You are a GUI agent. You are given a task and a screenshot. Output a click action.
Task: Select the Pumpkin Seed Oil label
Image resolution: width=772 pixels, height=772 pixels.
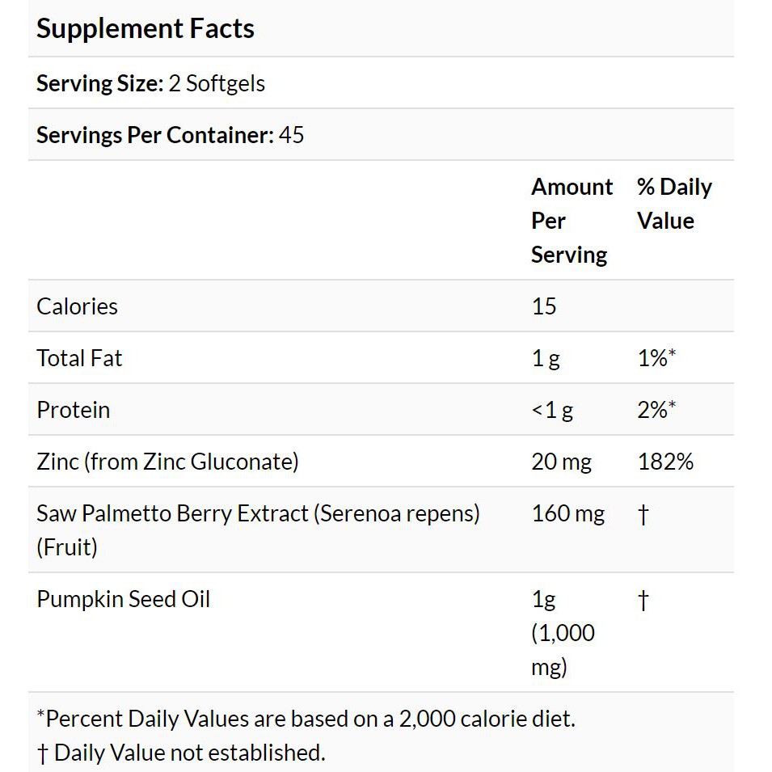click(x=124, y=599)
